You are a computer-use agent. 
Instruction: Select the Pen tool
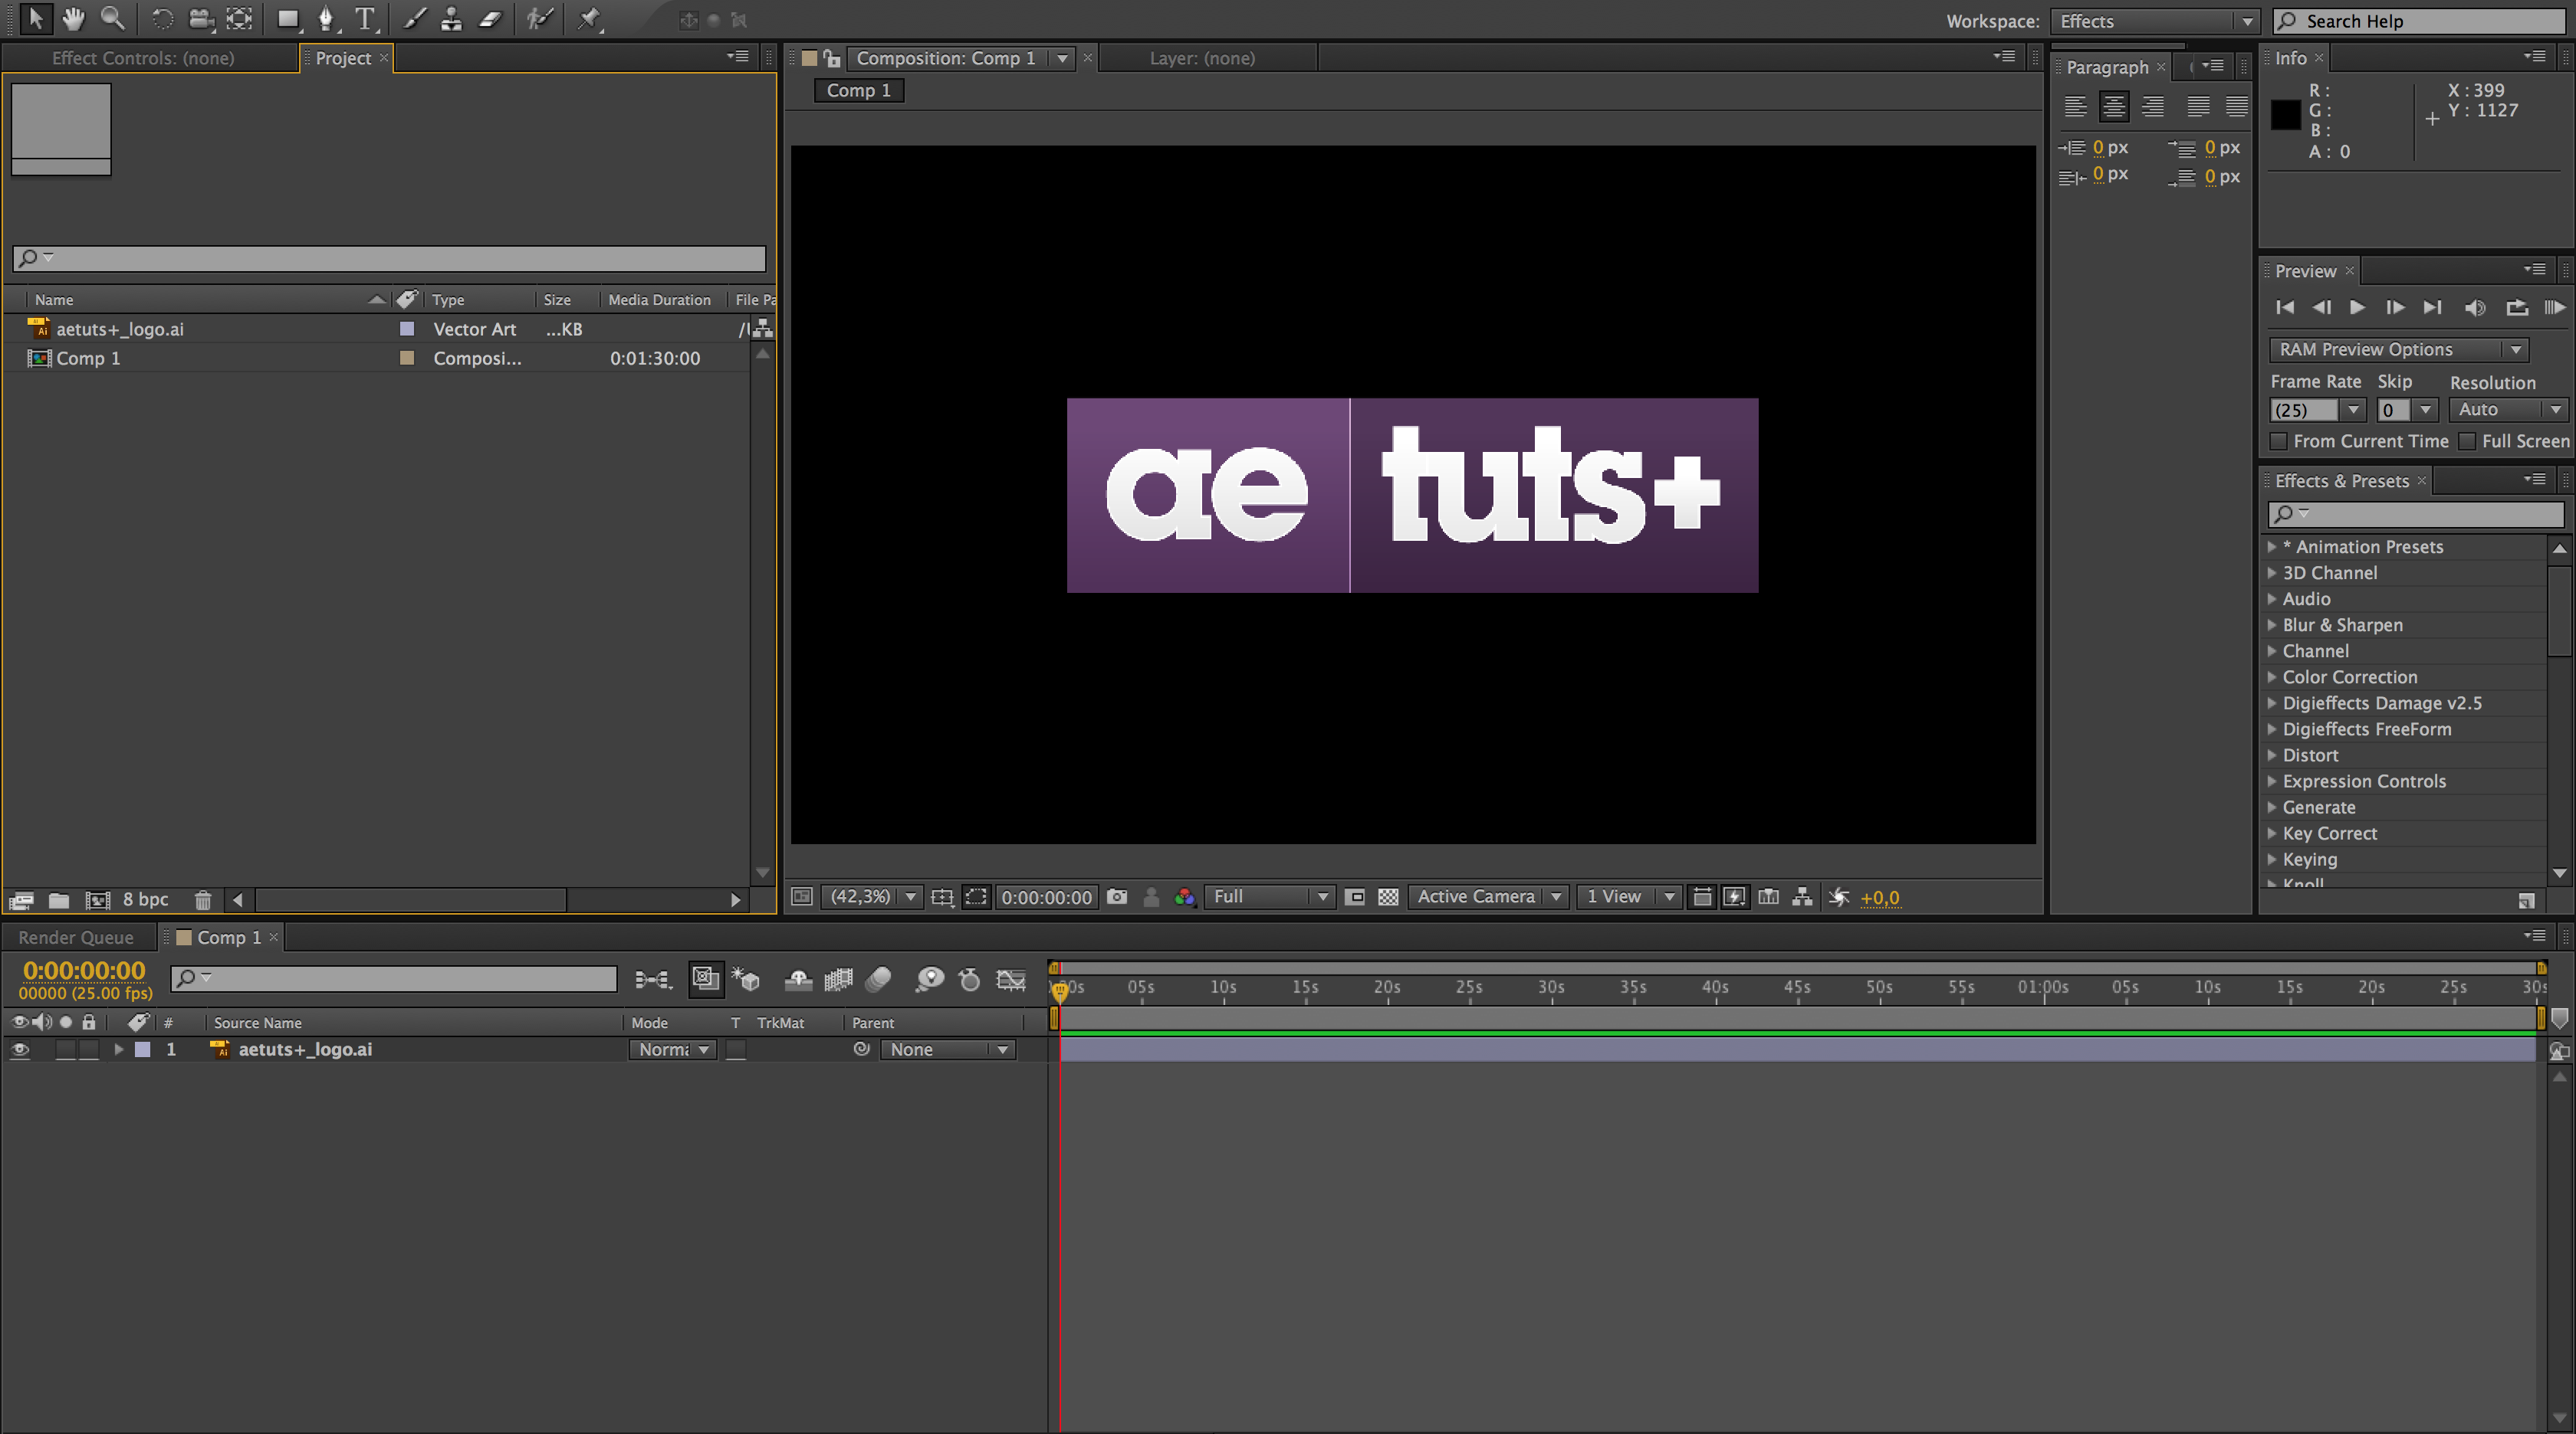(x=327, y=19)
